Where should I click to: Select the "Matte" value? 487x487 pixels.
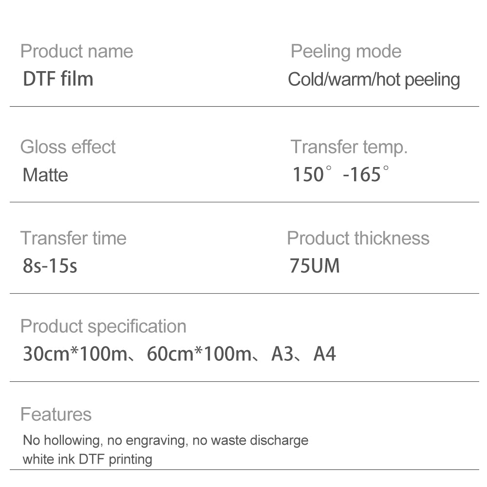click(45, 175)
